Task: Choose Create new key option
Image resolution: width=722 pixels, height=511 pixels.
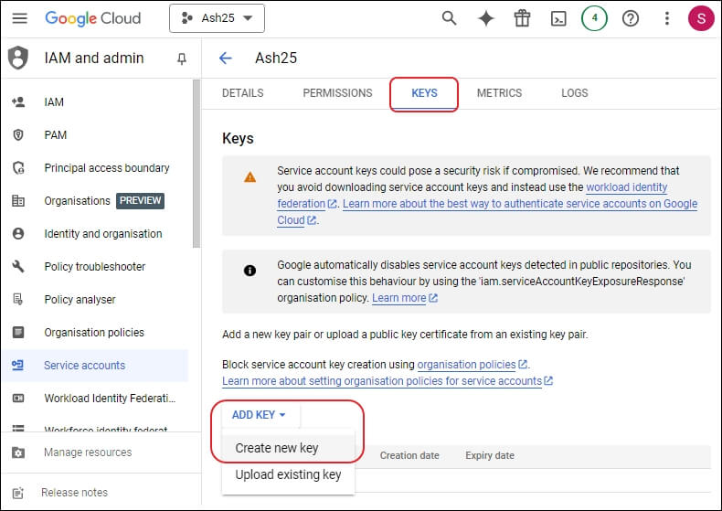Action: [x=288, y=448]
